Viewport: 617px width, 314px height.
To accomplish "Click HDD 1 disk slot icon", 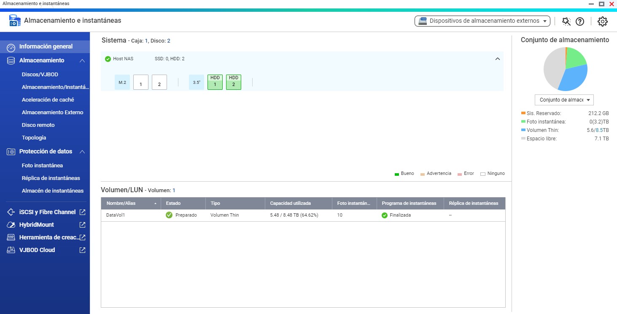I will [x=215, y=82].
